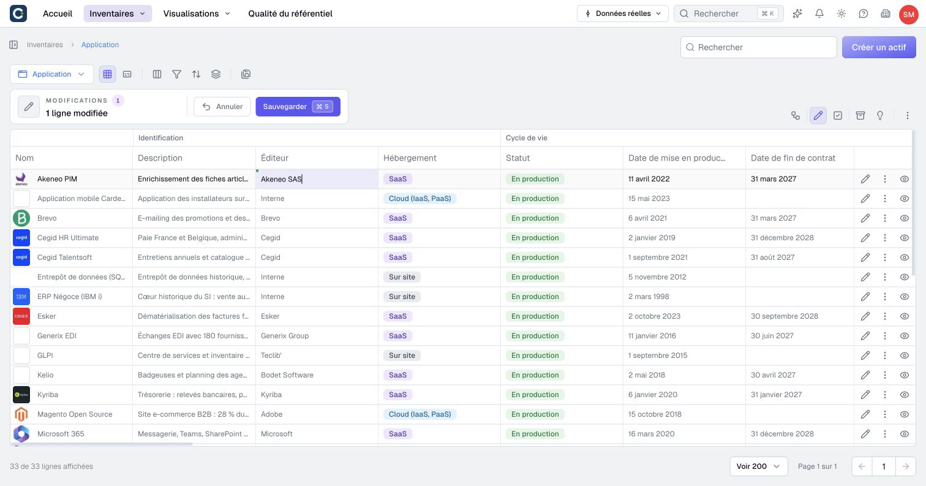Click the lightbulb suggestions icon
The height and width of the screenshot is (486, 926).
(x=880, y=115)
